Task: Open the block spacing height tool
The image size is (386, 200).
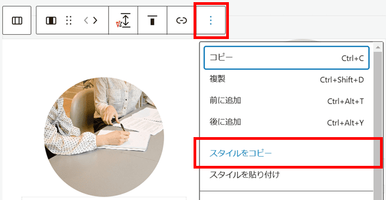Action: (123, 21)
